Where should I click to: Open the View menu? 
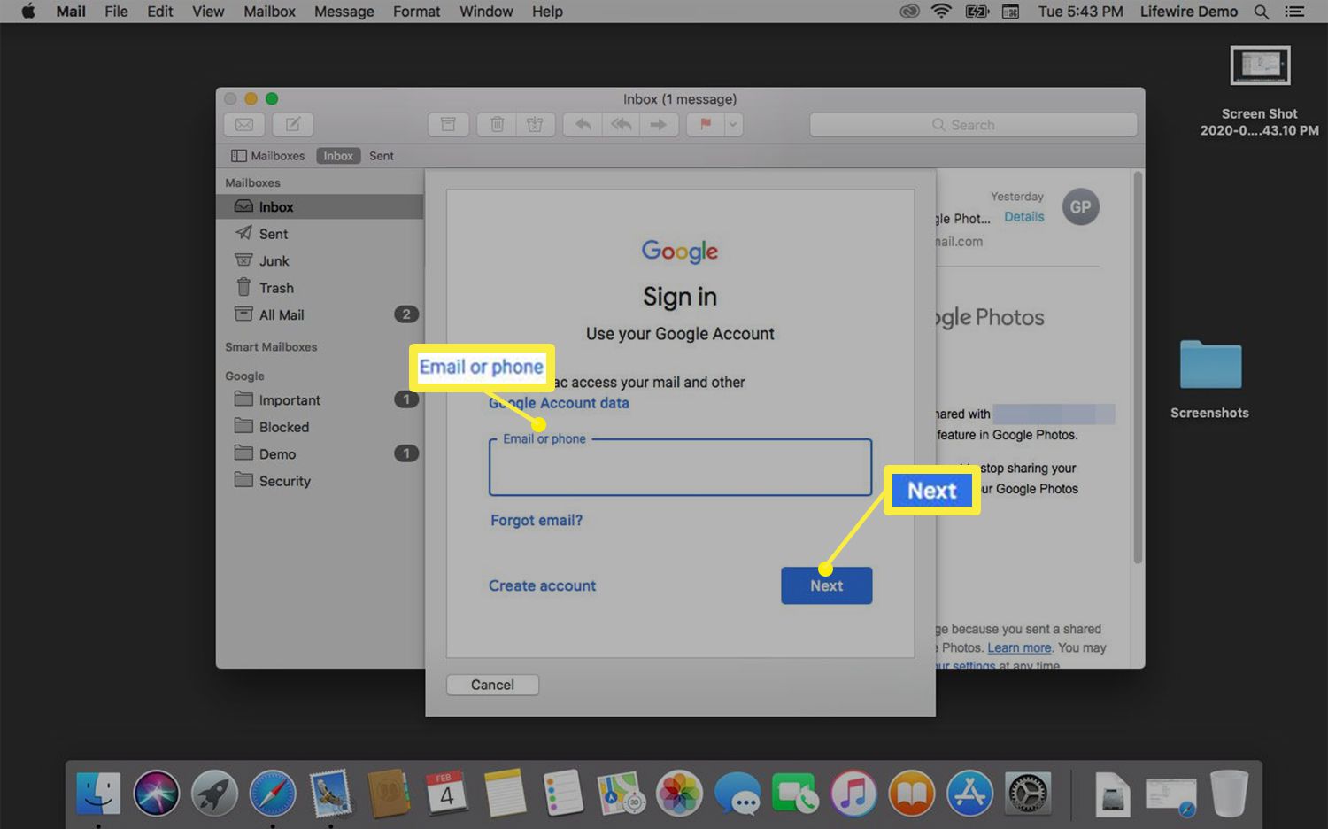point(208,12)
